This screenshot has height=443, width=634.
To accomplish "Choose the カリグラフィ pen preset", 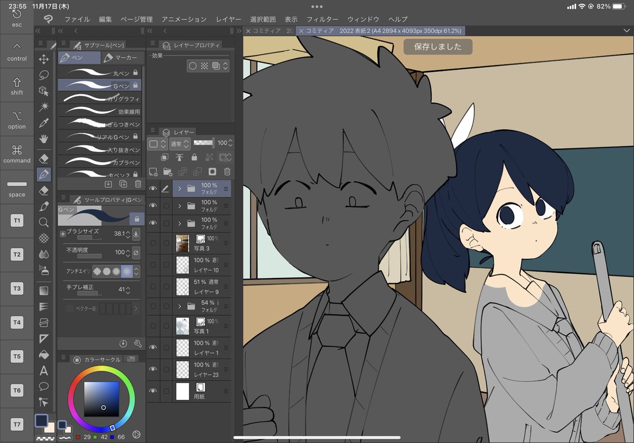I will click(x=99, y=98).
